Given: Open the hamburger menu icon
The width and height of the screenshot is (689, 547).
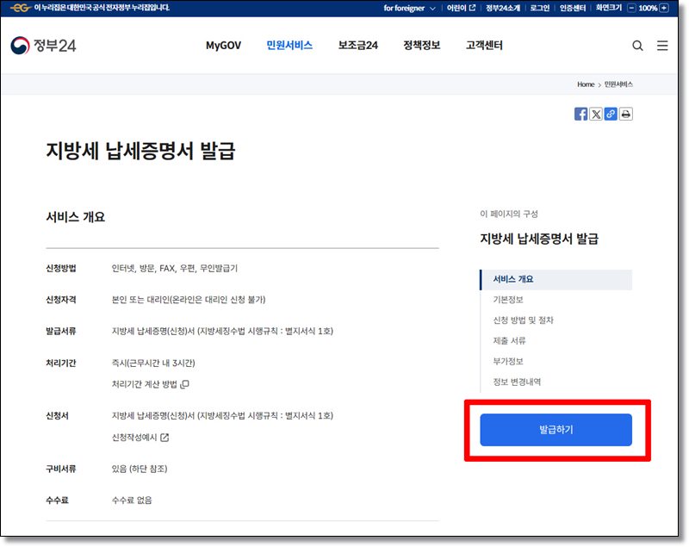Looking at the screenshot, I should 662,46.
